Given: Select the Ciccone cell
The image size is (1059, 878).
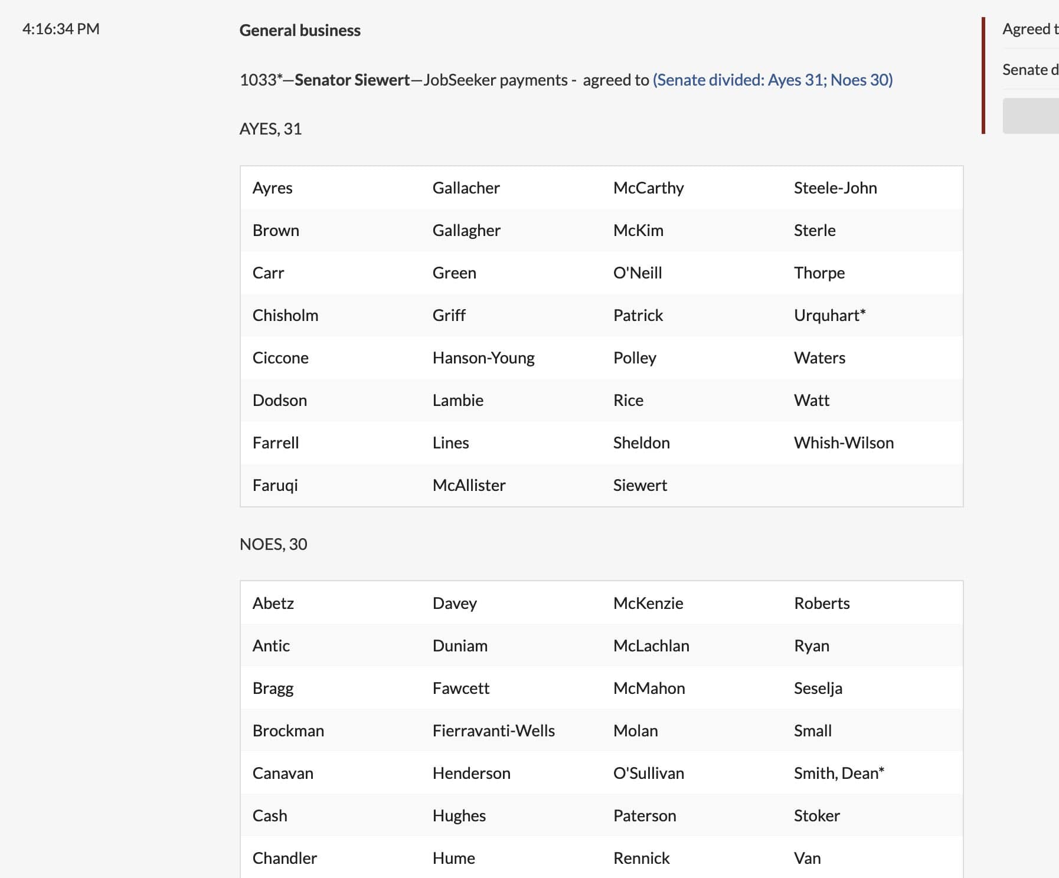Looking at the screenshot, I should (x=331, y=358).
